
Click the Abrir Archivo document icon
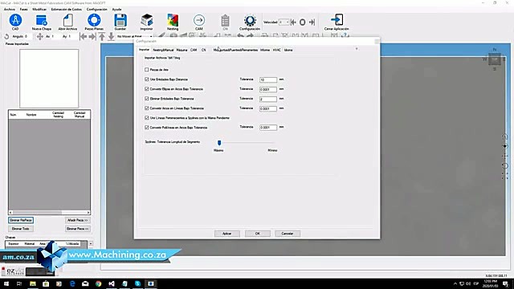click(67, 20)
